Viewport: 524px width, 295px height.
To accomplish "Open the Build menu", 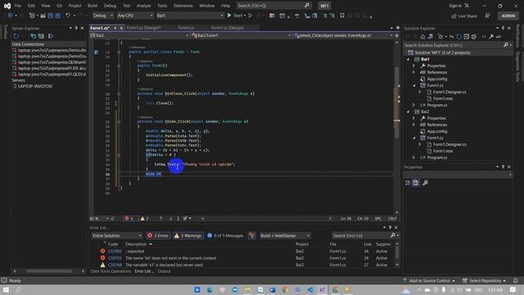I will click(x=93, y=6).
